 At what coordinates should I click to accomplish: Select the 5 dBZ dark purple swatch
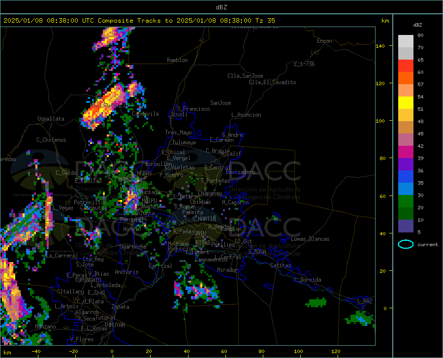coord(406,226)
